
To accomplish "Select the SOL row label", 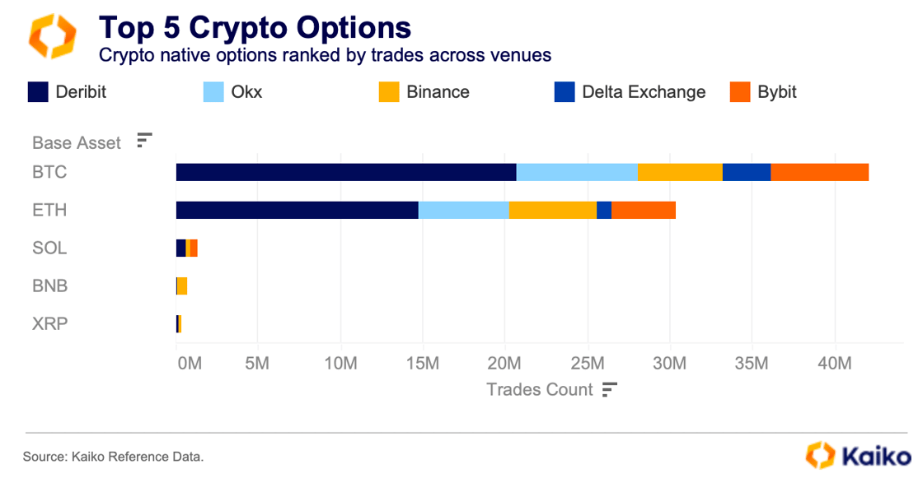I will 49,248.
